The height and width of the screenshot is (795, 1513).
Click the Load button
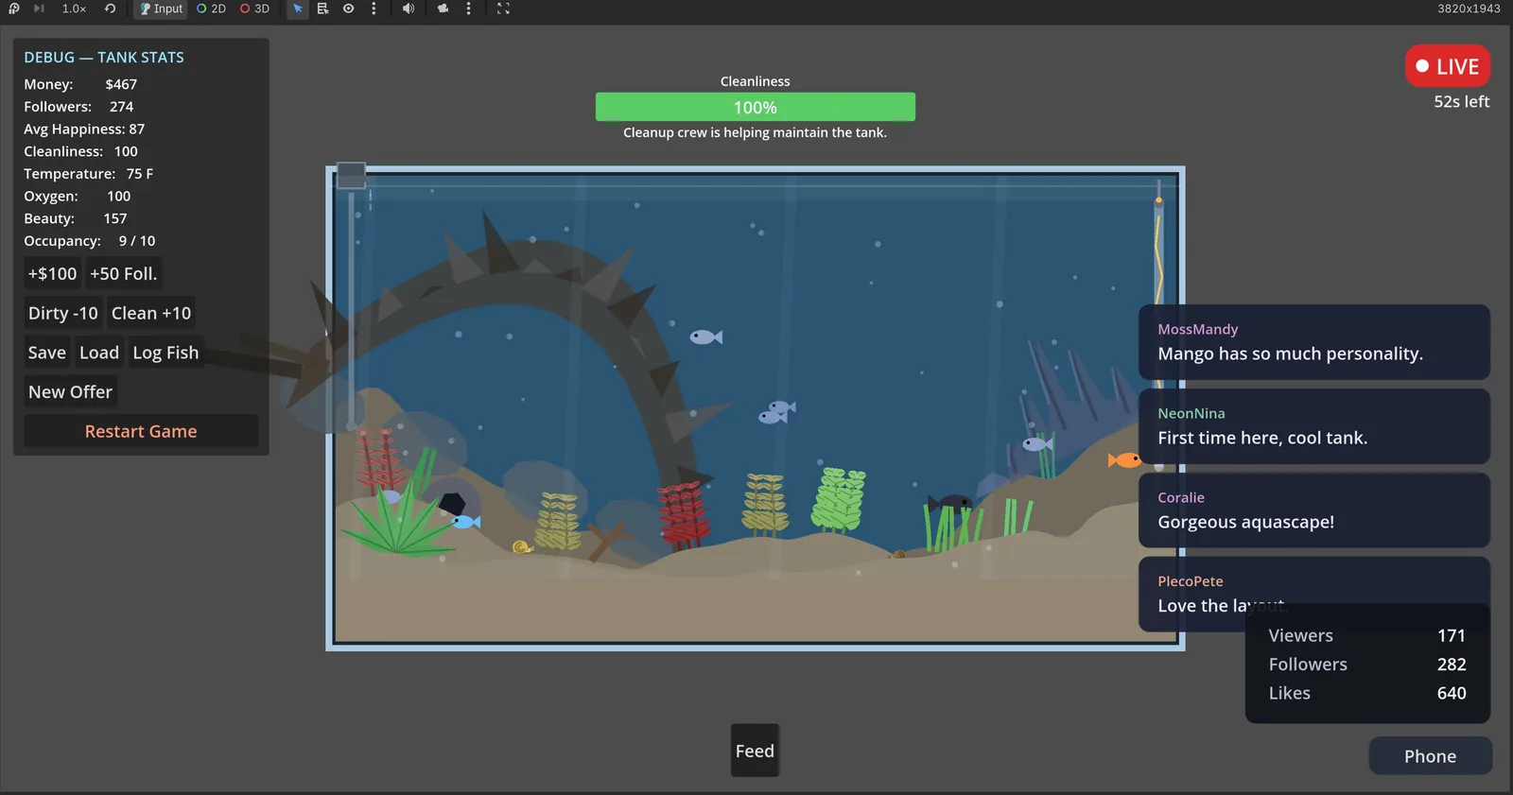point(99,353)
